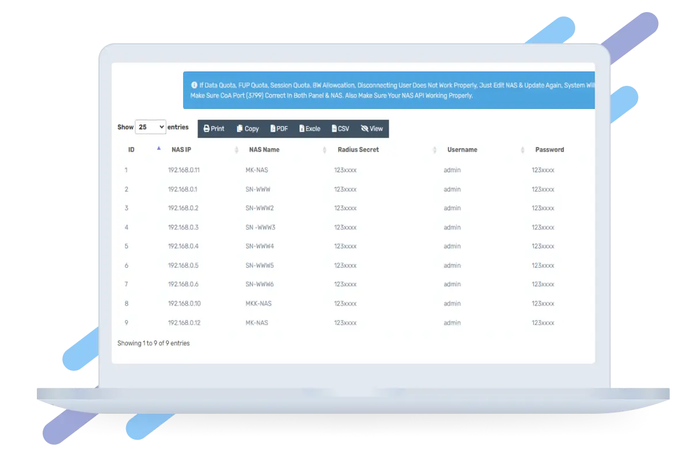Click NAS IP 192.168.0.12 in last row
691x461 pixels.
pyautogui.click(x=184, y=323)
